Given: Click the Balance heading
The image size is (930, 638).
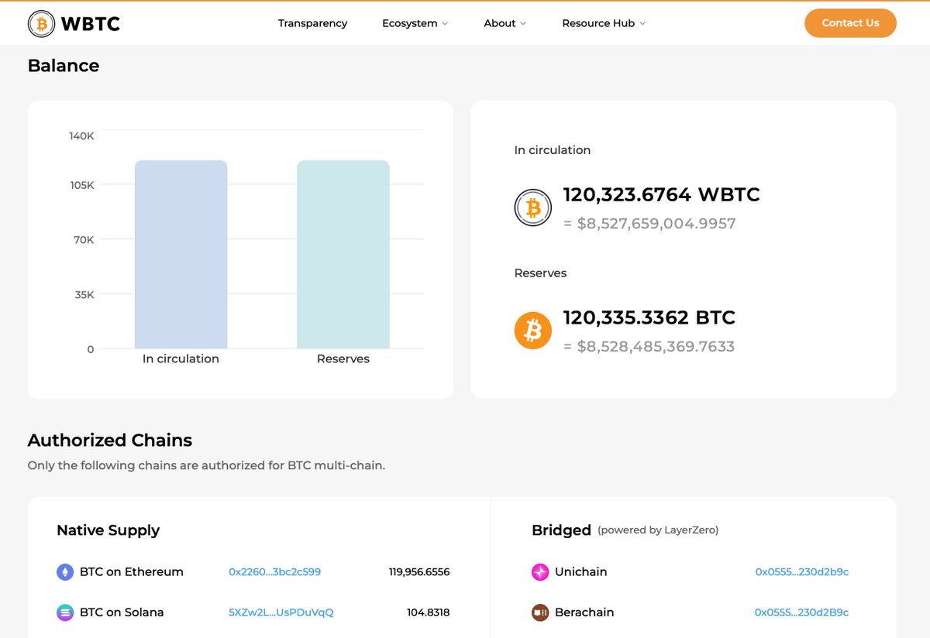Looking at the screenshot, I should (x=64, y=66).
